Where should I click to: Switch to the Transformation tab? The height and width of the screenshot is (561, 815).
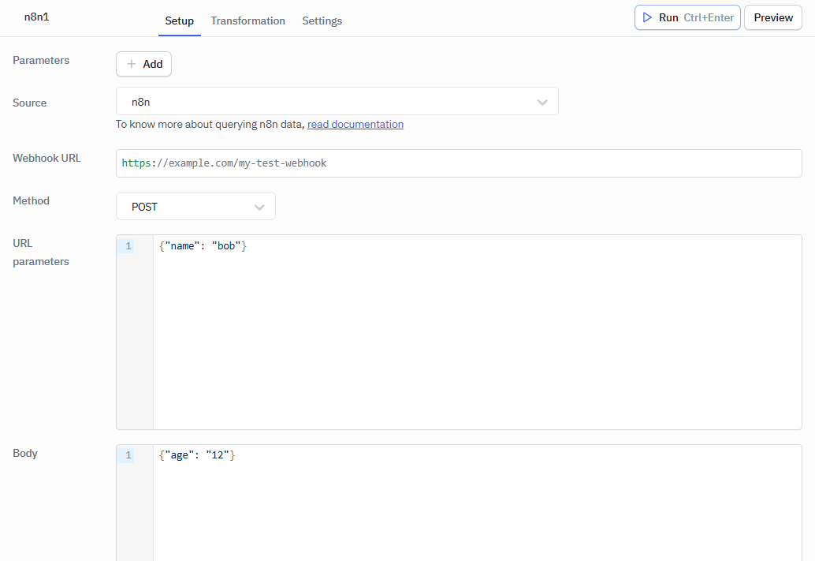(247, 21)
